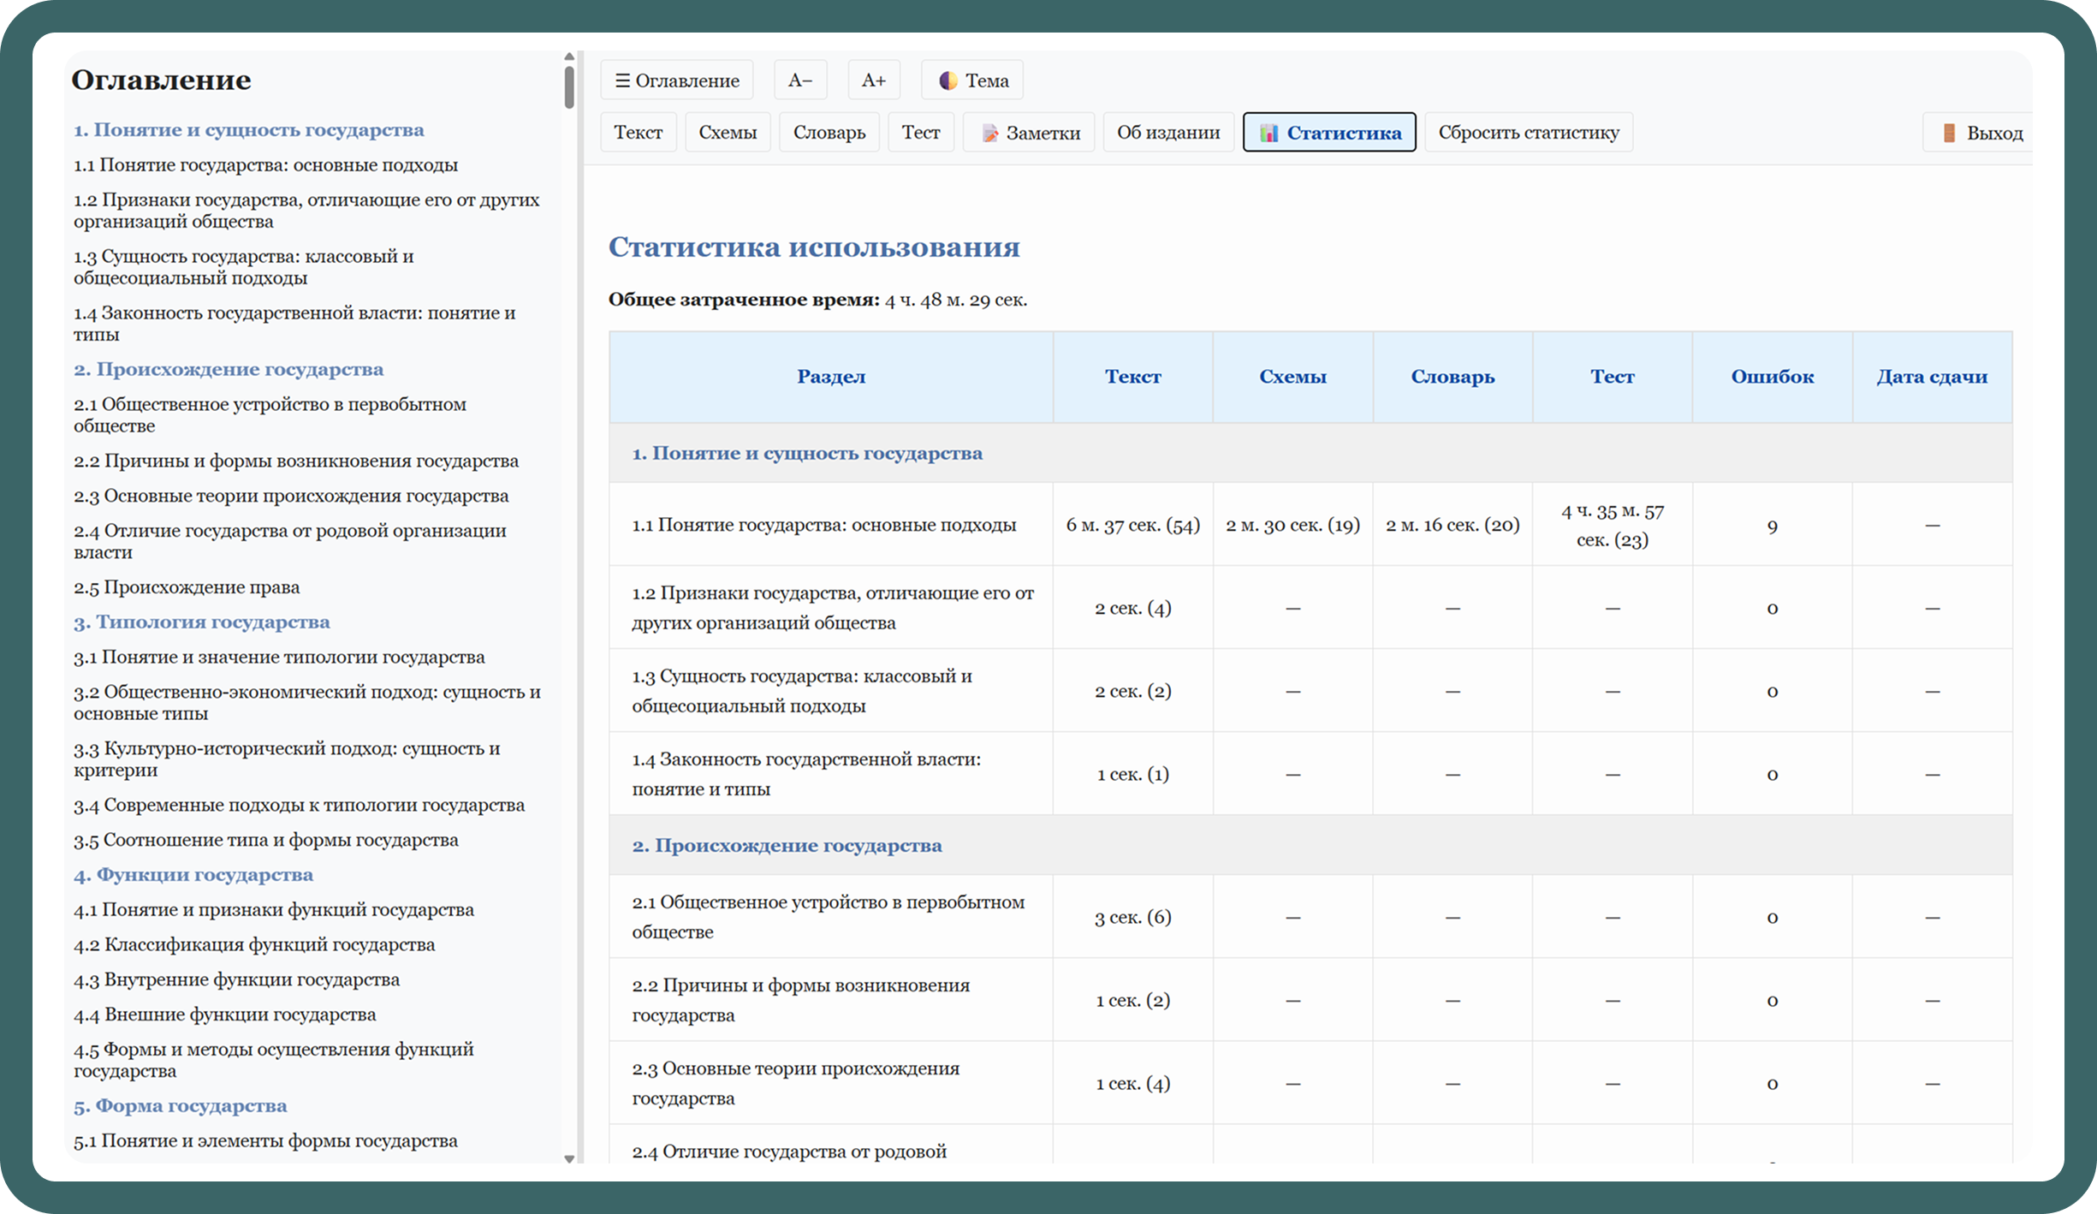This screenshot has height=1214, width=2097.
Task: Go to the Тест tab
Action: tap(920, 133)
